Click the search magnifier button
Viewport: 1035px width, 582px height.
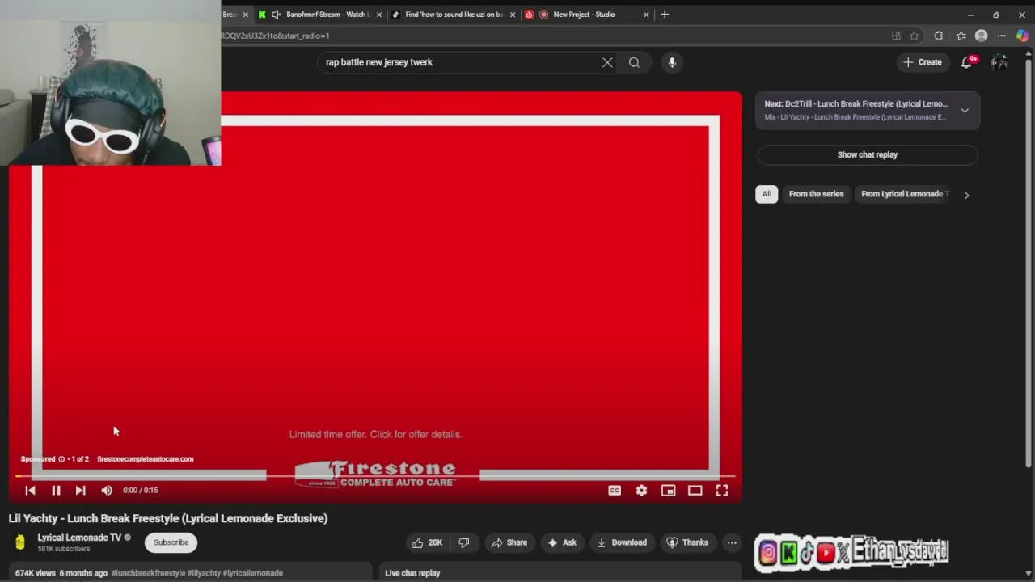click(x=634, y=62)
